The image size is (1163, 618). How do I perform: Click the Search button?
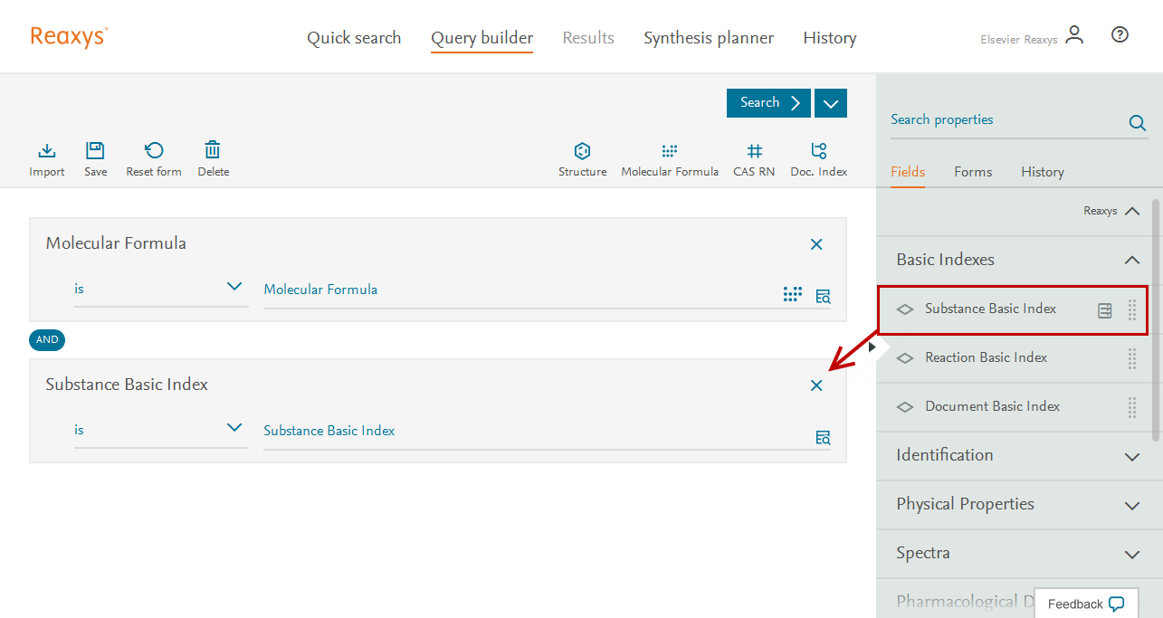768,103
